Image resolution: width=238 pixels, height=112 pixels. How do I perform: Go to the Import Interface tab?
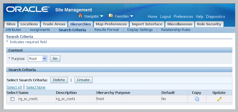pos(147,24)
